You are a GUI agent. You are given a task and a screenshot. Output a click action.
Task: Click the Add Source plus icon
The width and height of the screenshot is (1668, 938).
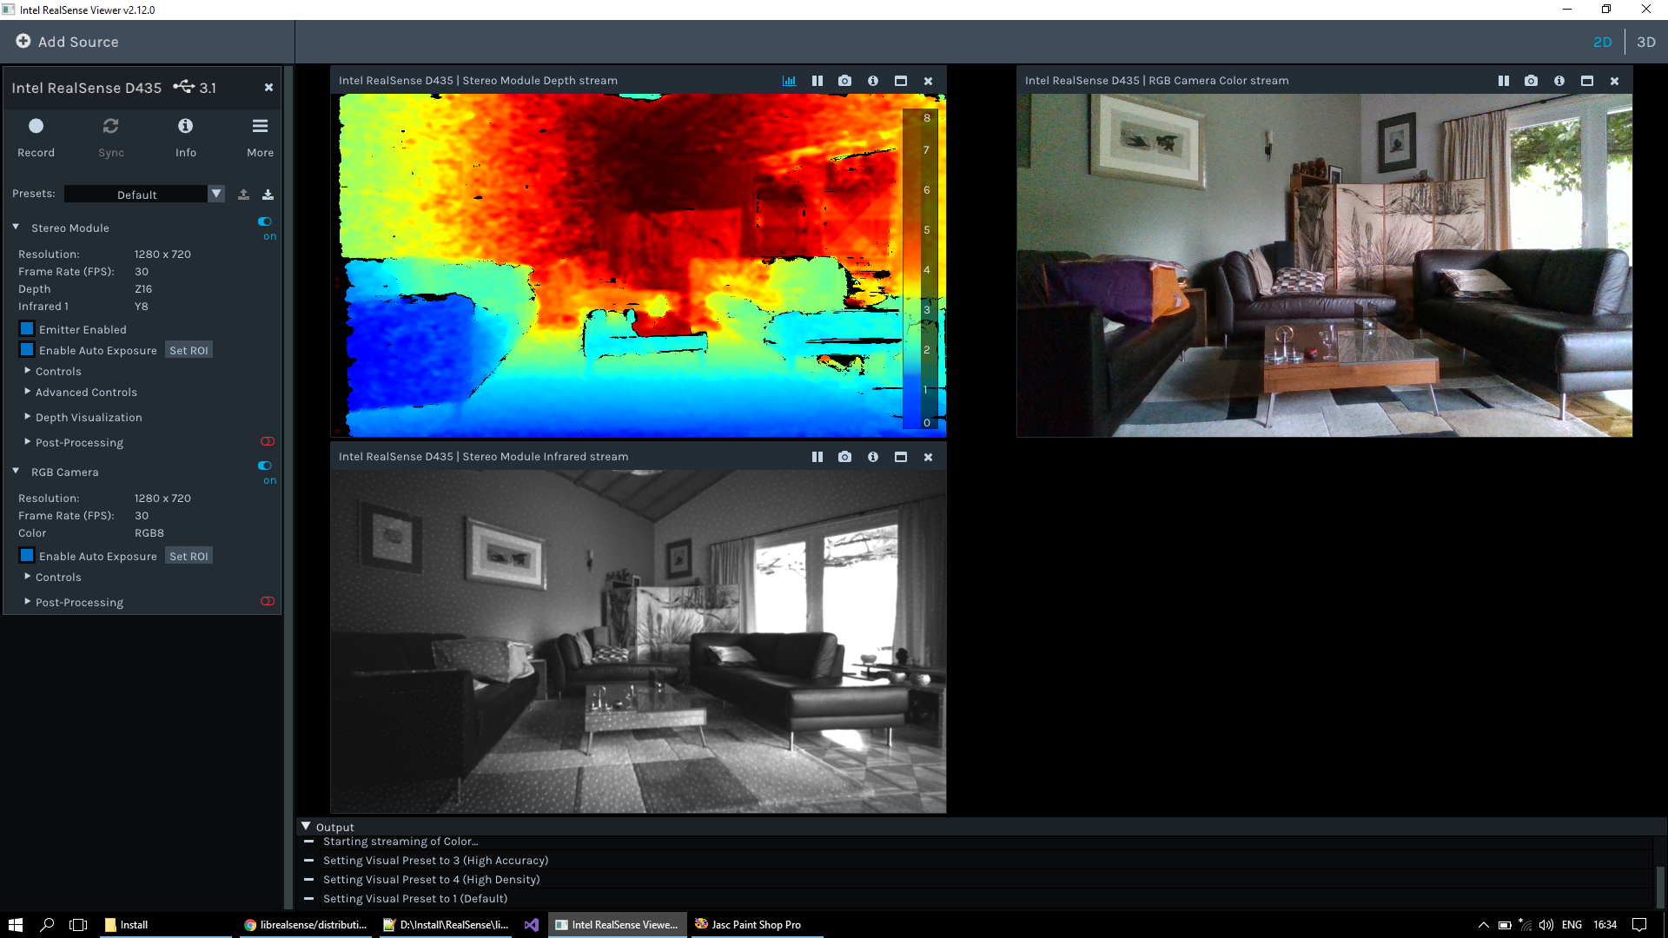click(x=23, y=41)
